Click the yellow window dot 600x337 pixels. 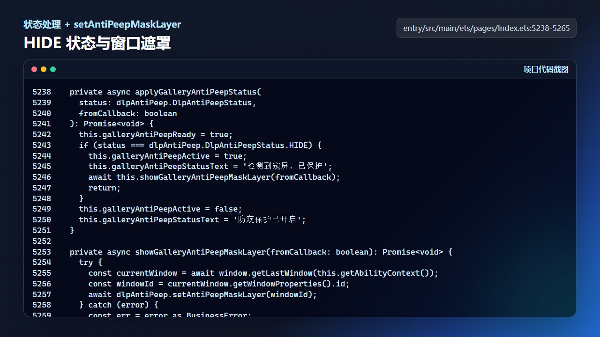coord(44,69)
